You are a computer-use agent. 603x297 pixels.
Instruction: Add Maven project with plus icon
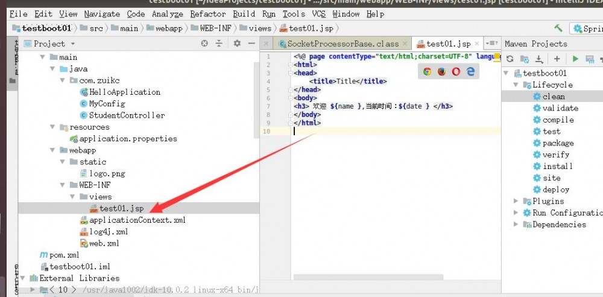[x=557, y=59]
